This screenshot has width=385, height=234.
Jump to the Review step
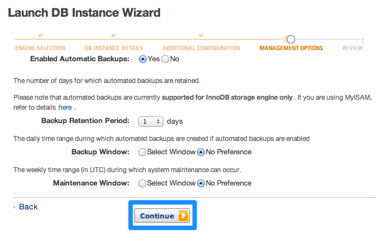pyautogui.click(x=353, y=48)
